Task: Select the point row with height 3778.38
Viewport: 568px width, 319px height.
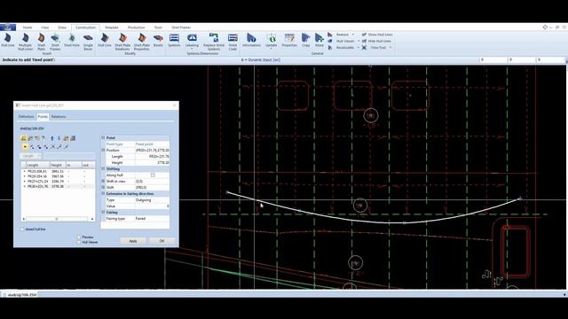Action: [x=58, y=187]
